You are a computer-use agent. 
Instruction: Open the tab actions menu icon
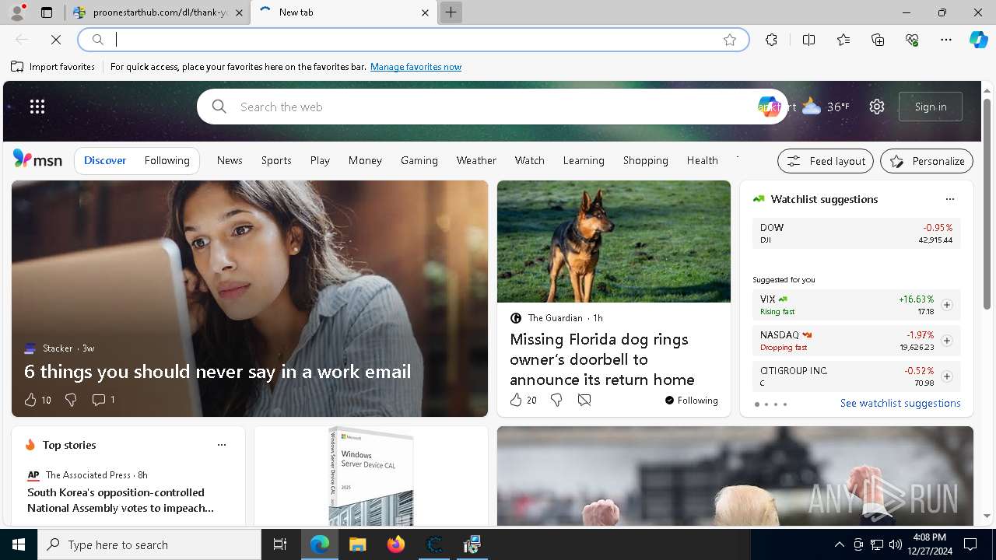pyautogui.click(x=47, y=12)
